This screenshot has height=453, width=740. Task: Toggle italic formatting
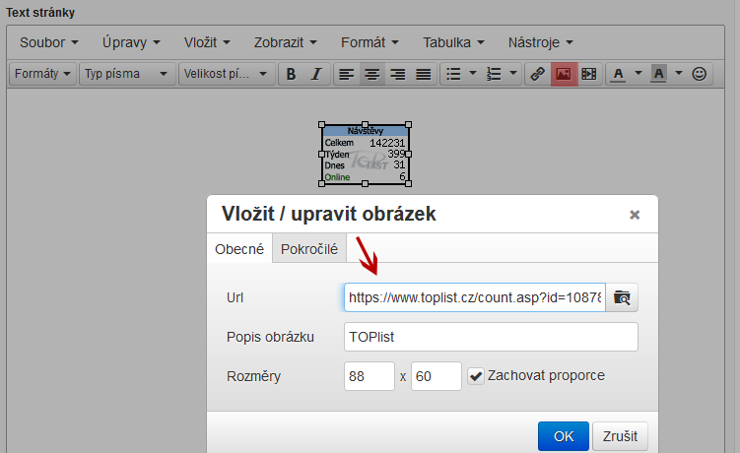tap(315, 74)
